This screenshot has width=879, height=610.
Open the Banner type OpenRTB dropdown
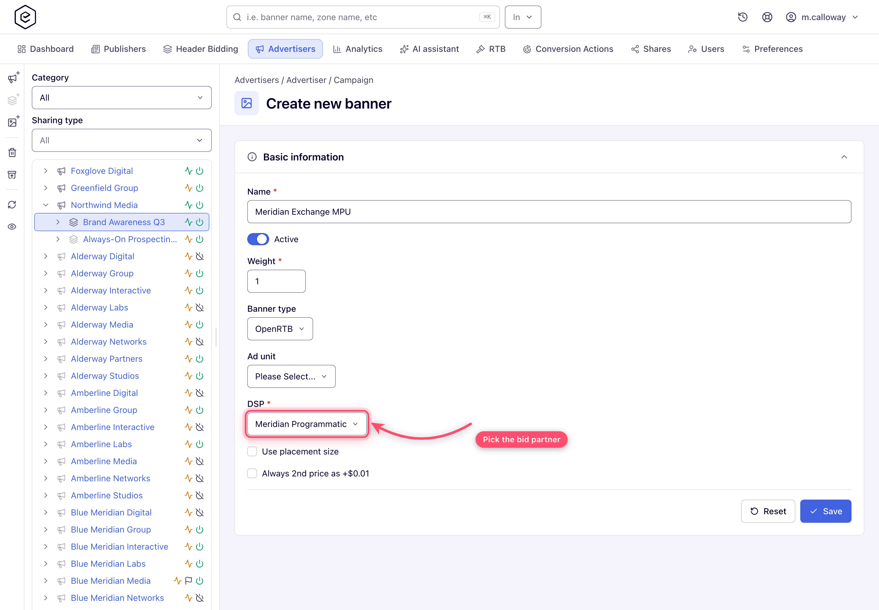click(280, 329)
